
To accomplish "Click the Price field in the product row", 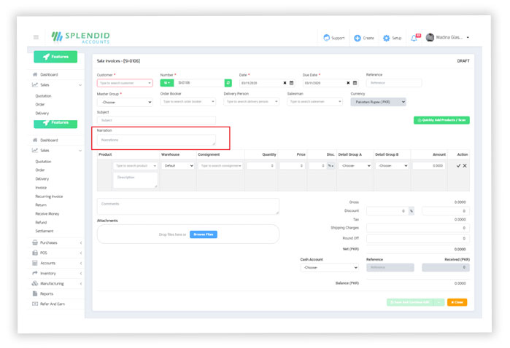I will [292, 166].
